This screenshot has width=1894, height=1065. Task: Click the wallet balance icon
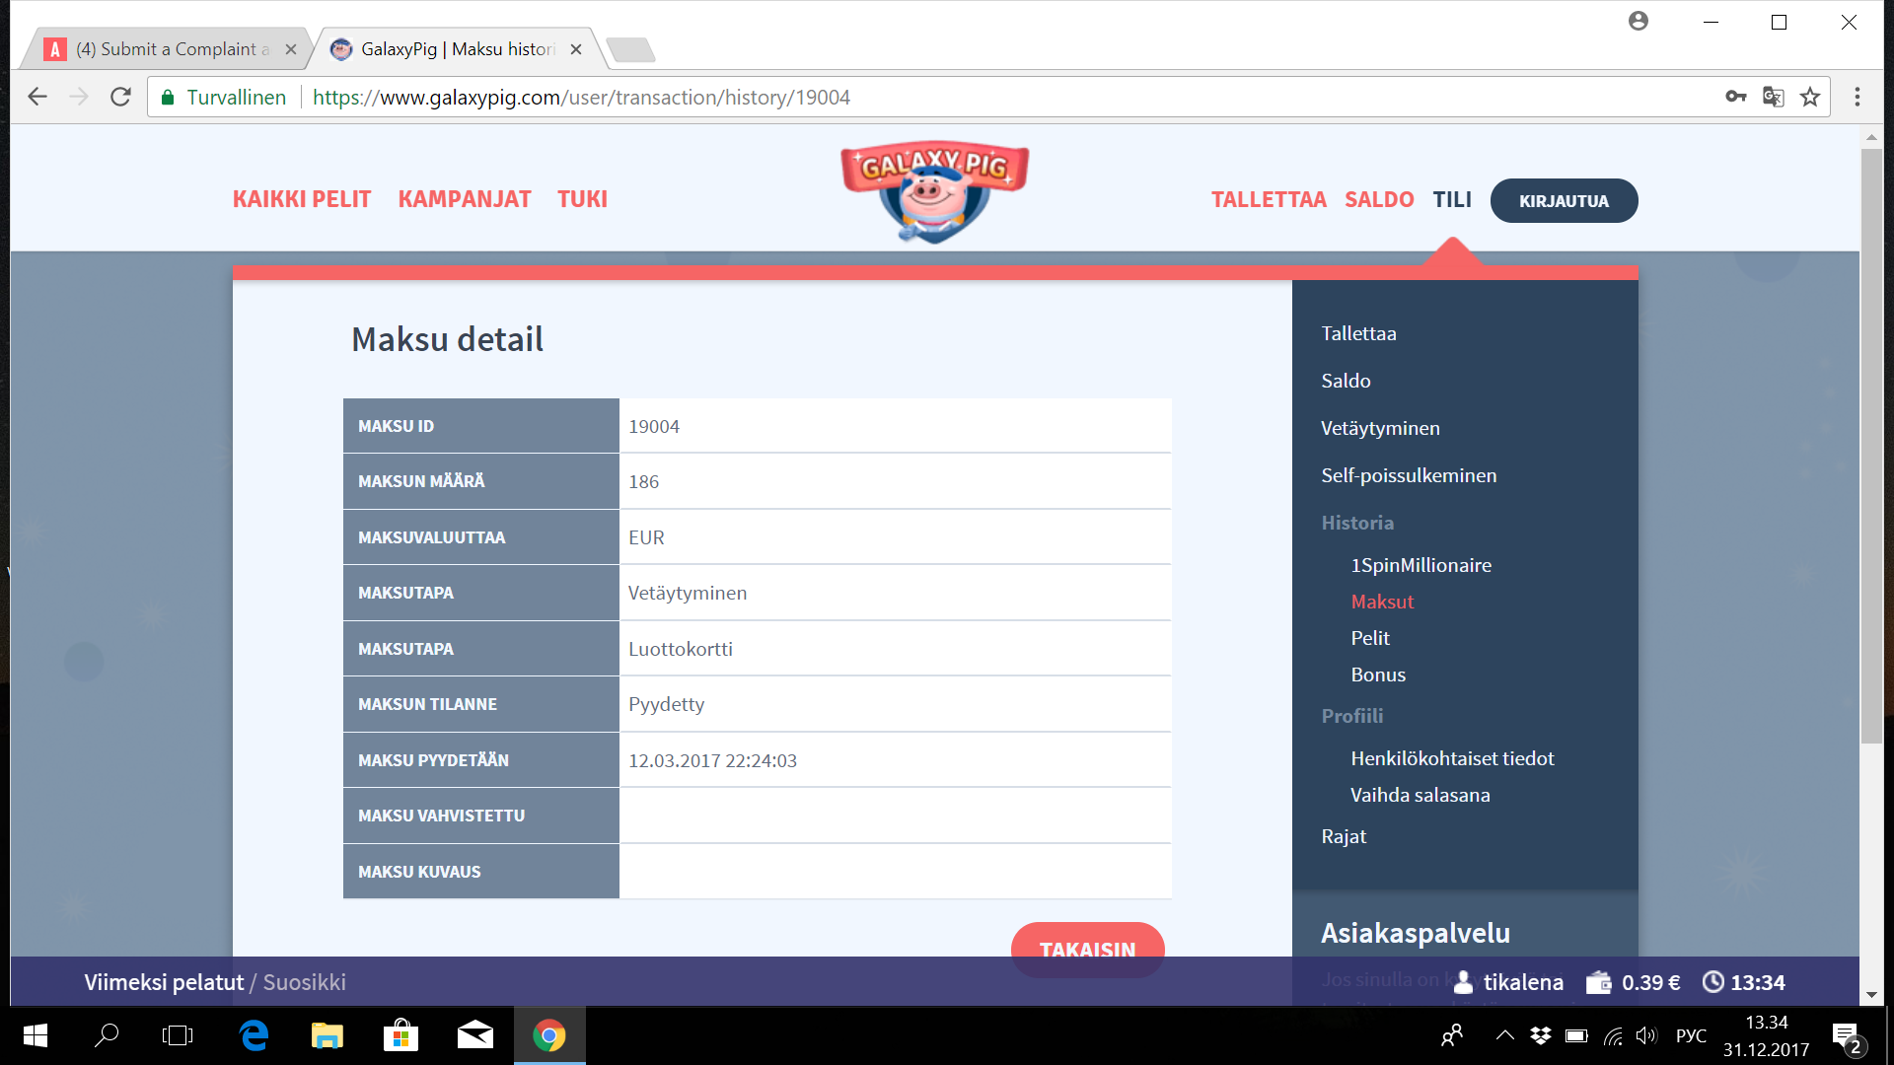click(1598, 982)
